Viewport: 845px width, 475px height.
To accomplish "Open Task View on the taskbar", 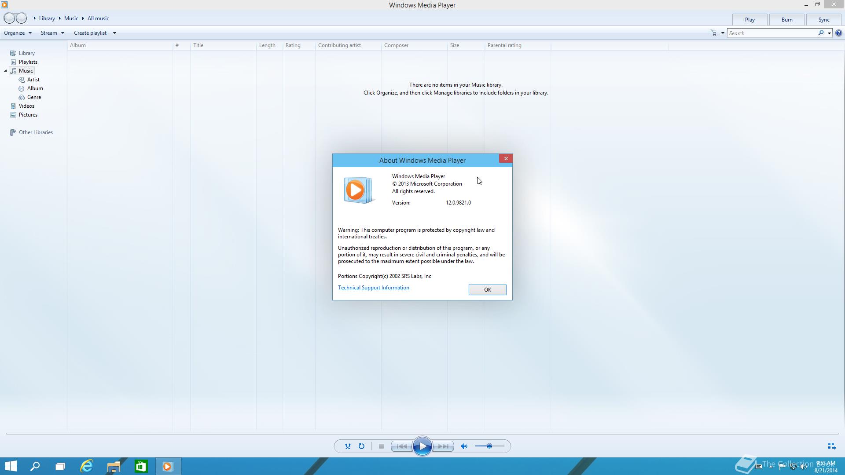I will coord(60,466).
